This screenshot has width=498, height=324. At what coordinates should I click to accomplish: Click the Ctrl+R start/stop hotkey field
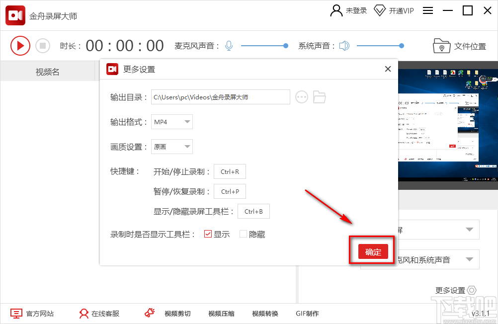230,171
